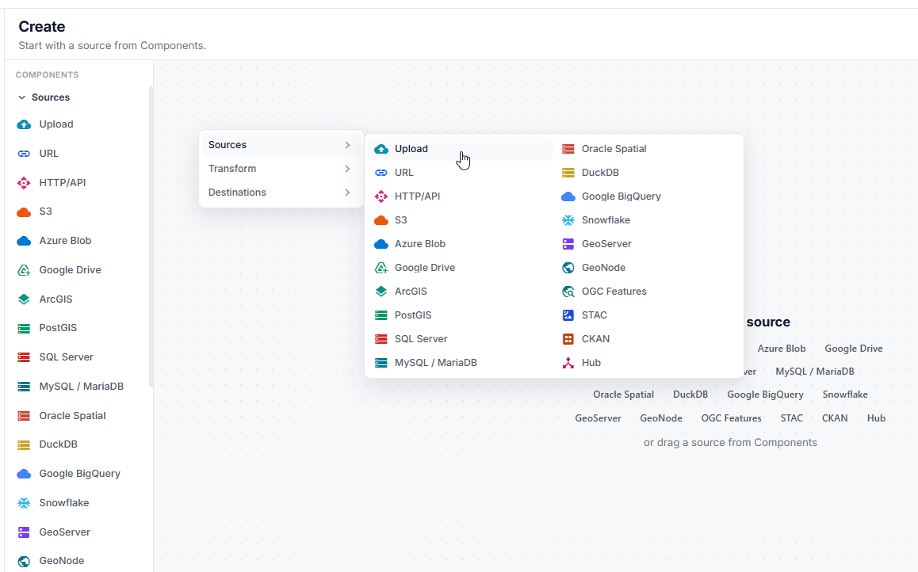Click the GeoNode chip on canvas
The width and height of the screenshot is (918, 572).
661,418
